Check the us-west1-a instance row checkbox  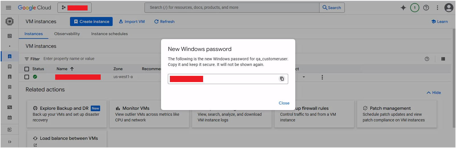(x=27, y=77)
